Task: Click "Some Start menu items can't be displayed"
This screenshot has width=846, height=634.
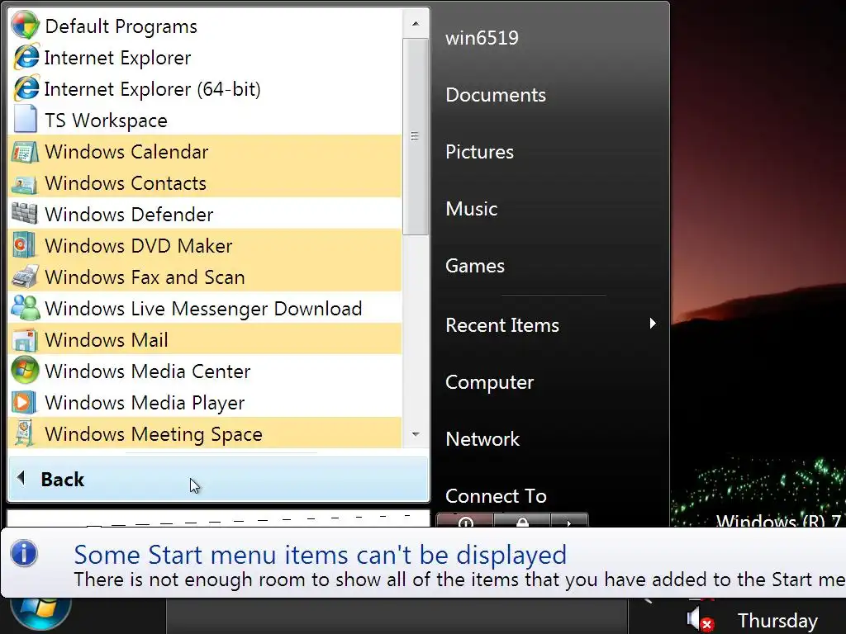Action: click(320, 555)
